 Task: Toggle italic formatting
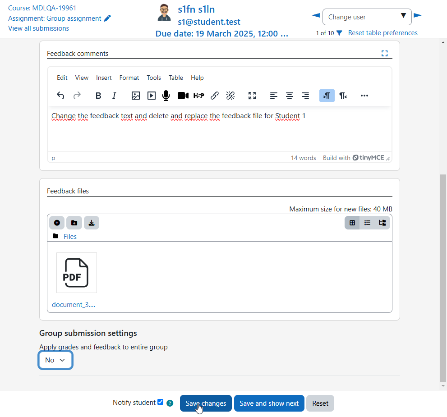click(114, 96)
